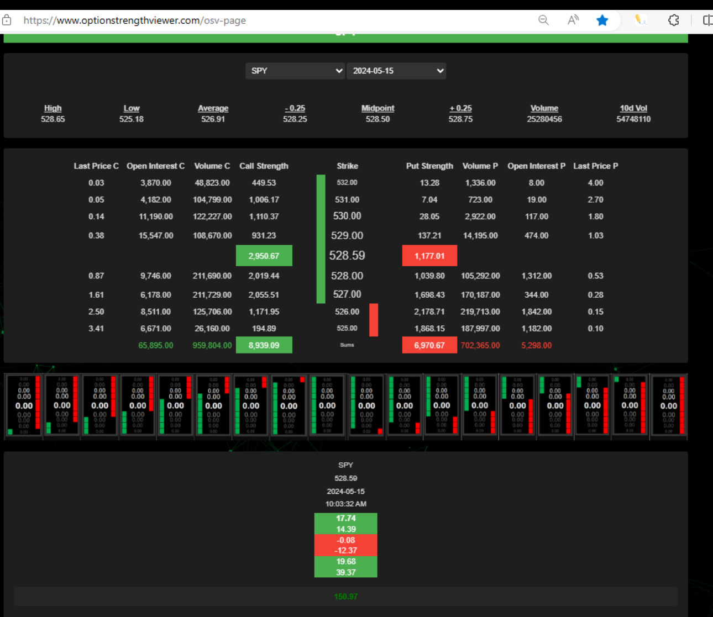Click the High header link

53,108
